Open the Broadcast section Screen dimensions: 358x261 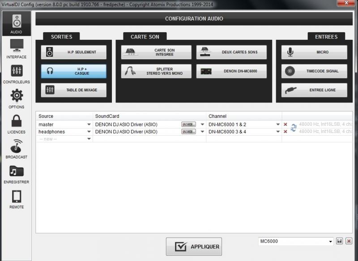coord(17,149)
